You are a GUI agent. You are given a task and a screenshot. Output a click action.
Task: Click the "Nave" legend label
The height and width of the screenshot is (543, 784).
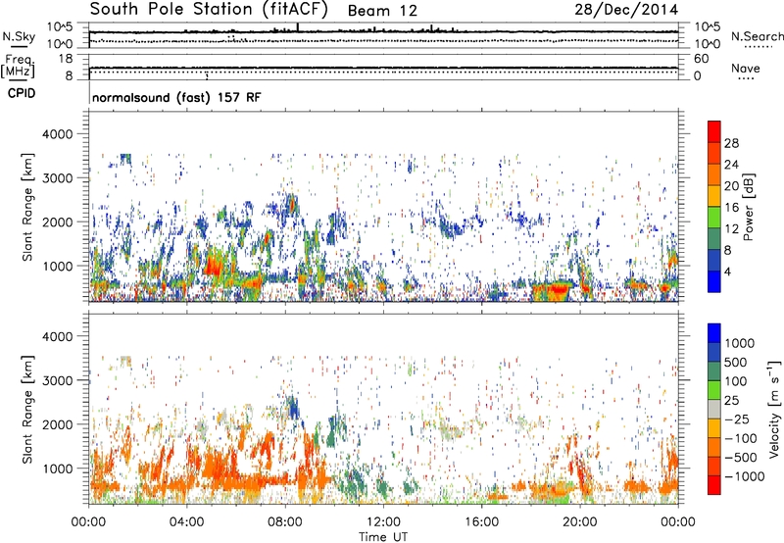click(x=745, y=68)
